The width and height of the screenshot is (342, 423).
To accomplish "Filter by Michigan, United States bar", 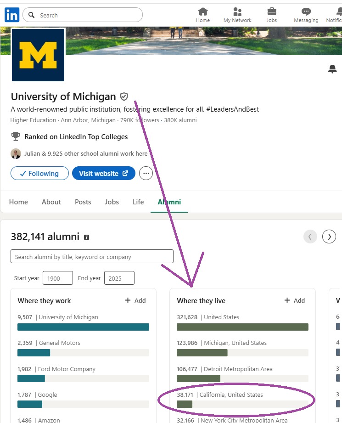I will click(242, 353).
